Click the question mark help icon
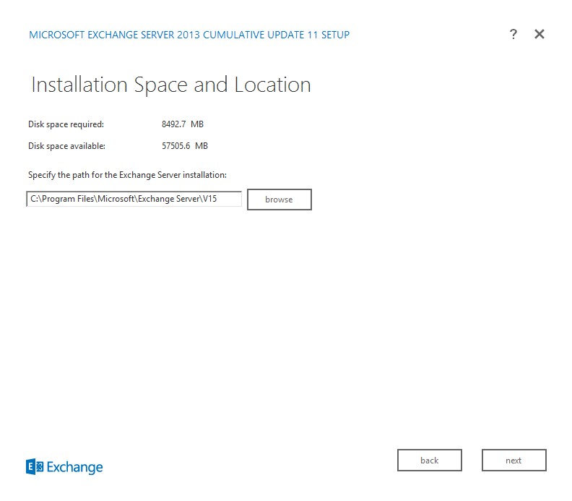The height and width of the screenshot is (501, 572). [x=513, y=34]
